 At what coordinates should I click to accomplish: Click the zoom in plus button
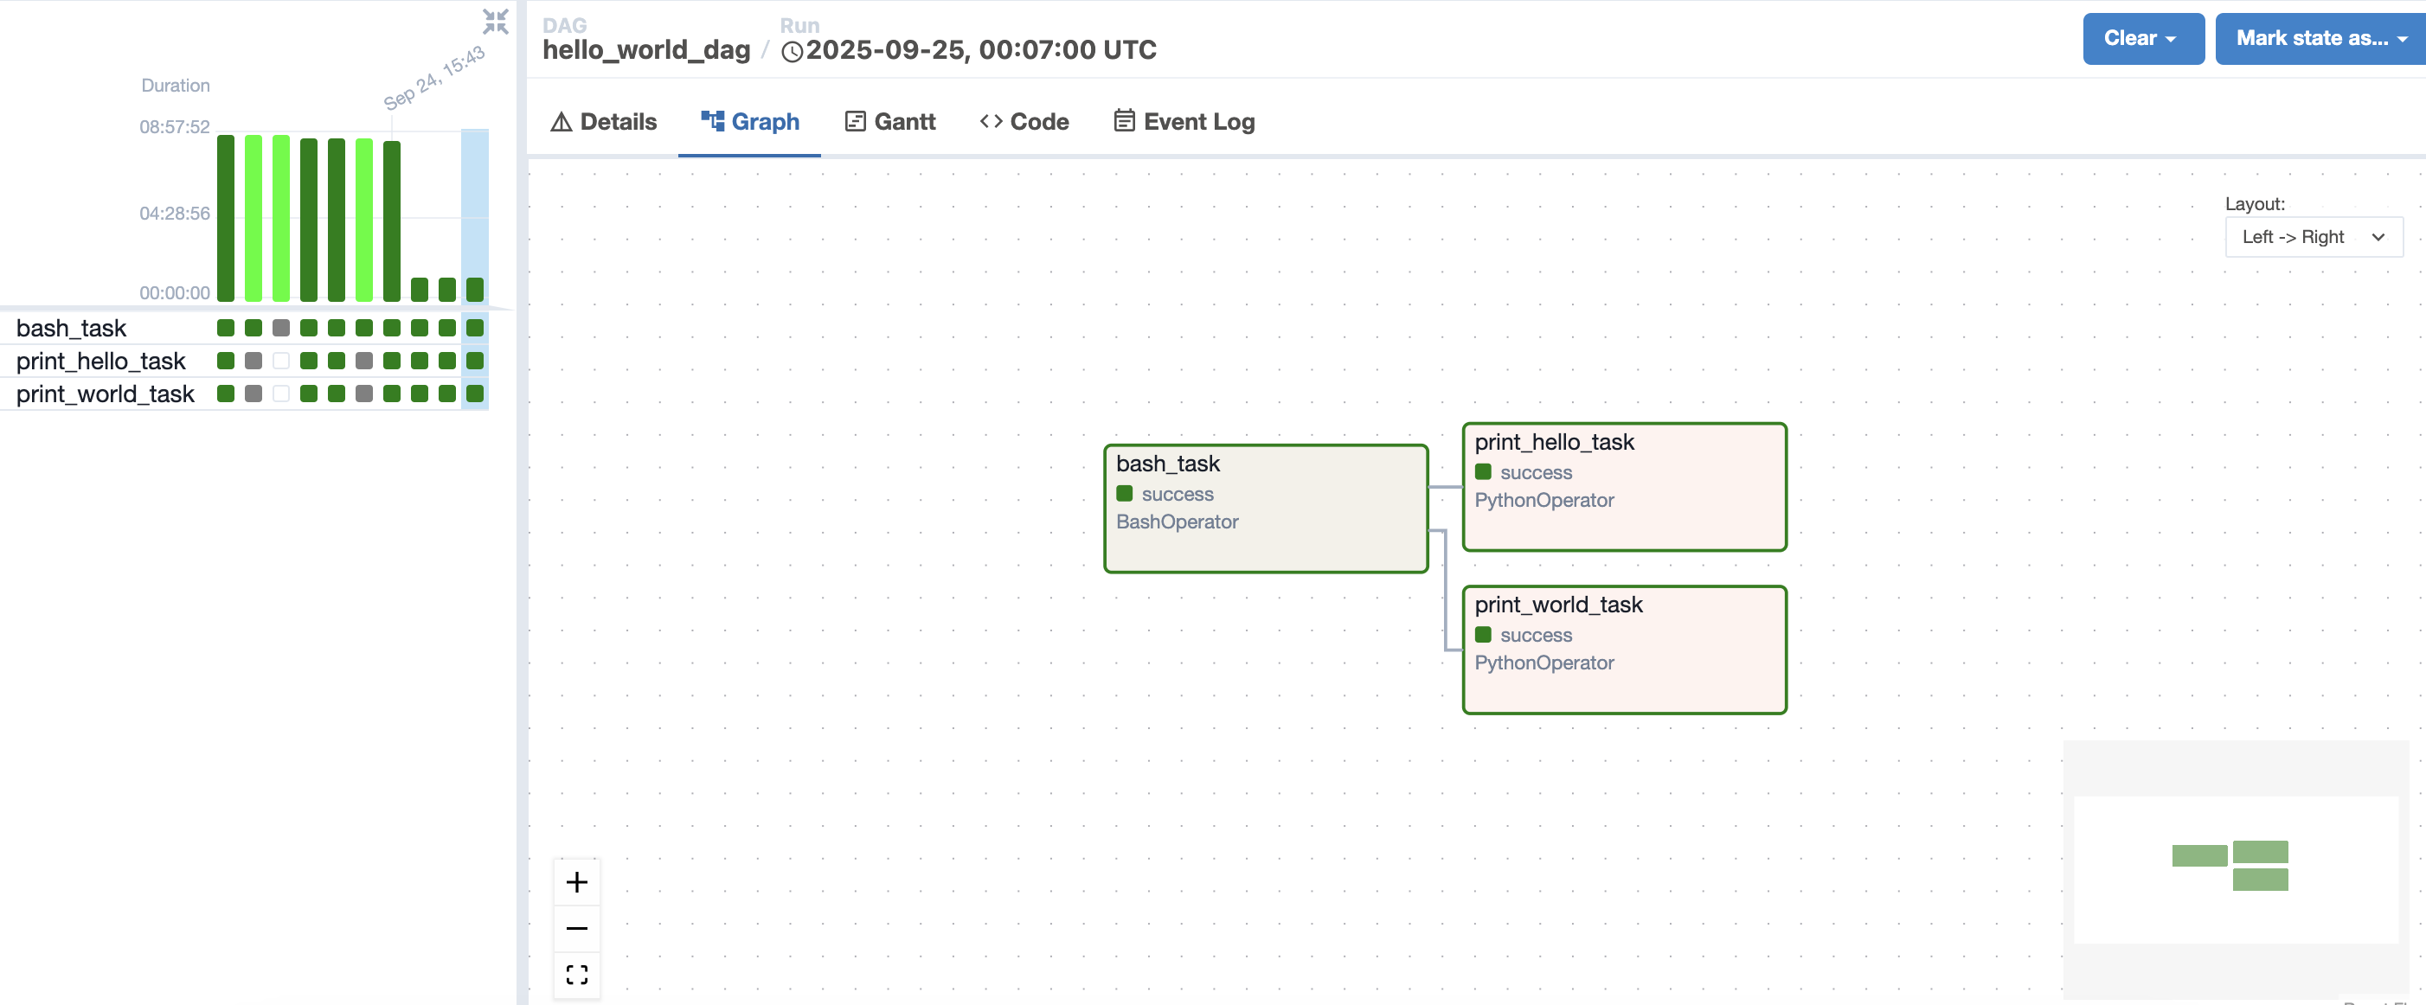(576, 881)
